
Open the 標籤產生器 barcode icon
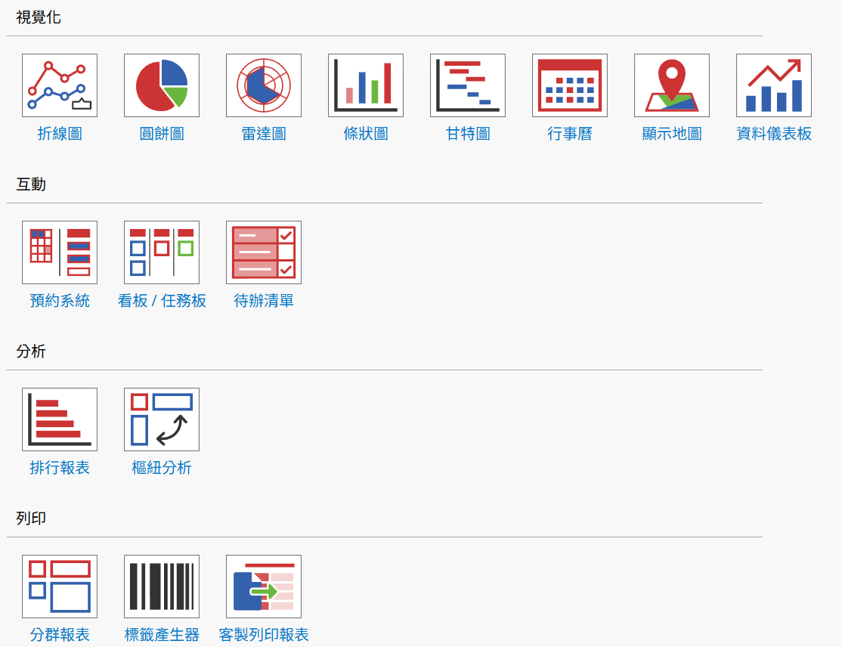click(x=162, y=587)
